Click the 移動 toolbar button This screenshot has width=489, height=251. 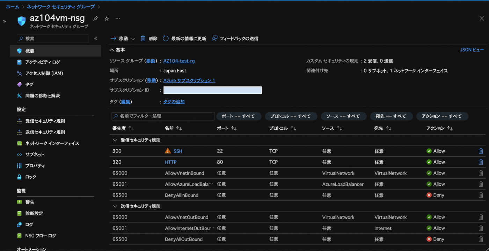[119, 38]
